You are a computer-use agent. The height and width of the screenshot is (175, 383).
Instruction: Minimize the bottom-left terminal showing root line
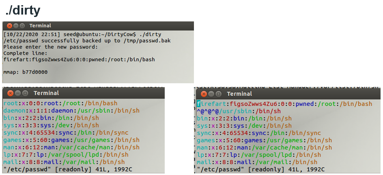pos(17,93)
